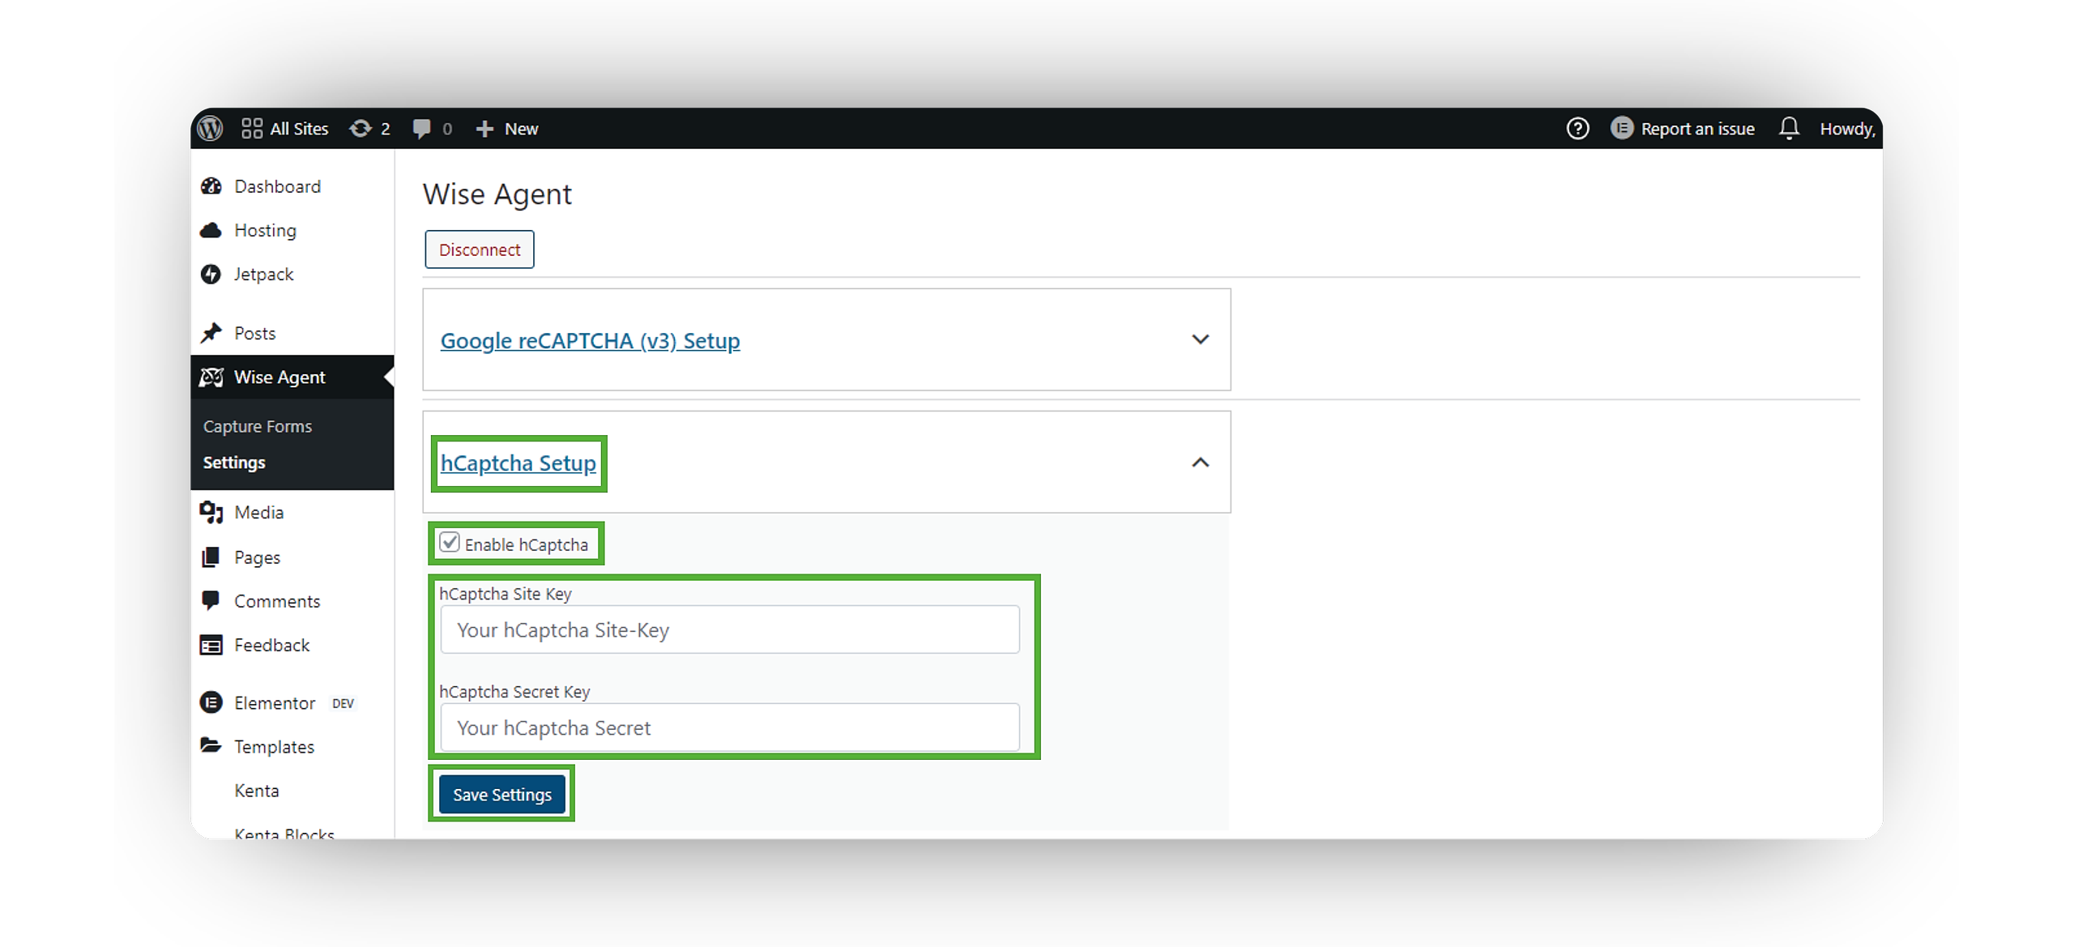Open the notifications bell
Viewport: 2074px width, 947px height.
tap(1789, 128)
